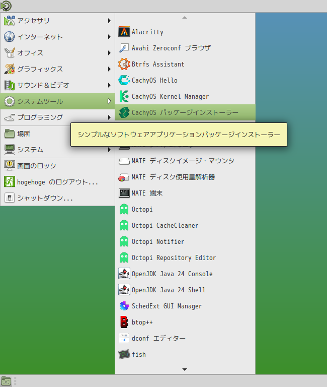The height and width of the screenshot is (387, 327).
Task: Click the CachyOS package installer icon
Action: point(124,112)
